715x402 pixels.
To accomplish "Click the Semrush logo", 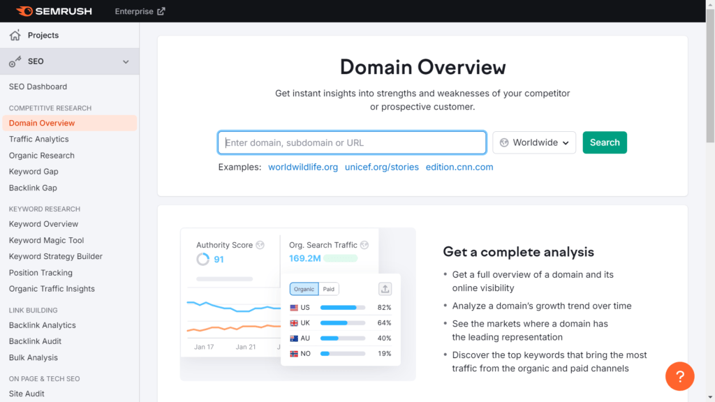I will point(54,11).
